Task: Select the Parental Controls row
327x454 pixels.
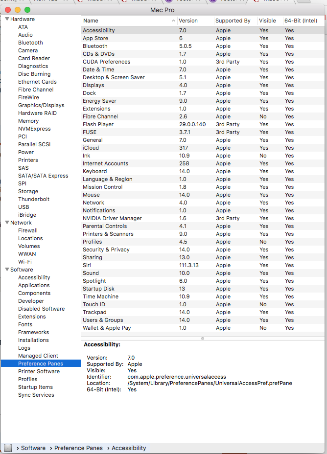Action: point(203,226)
